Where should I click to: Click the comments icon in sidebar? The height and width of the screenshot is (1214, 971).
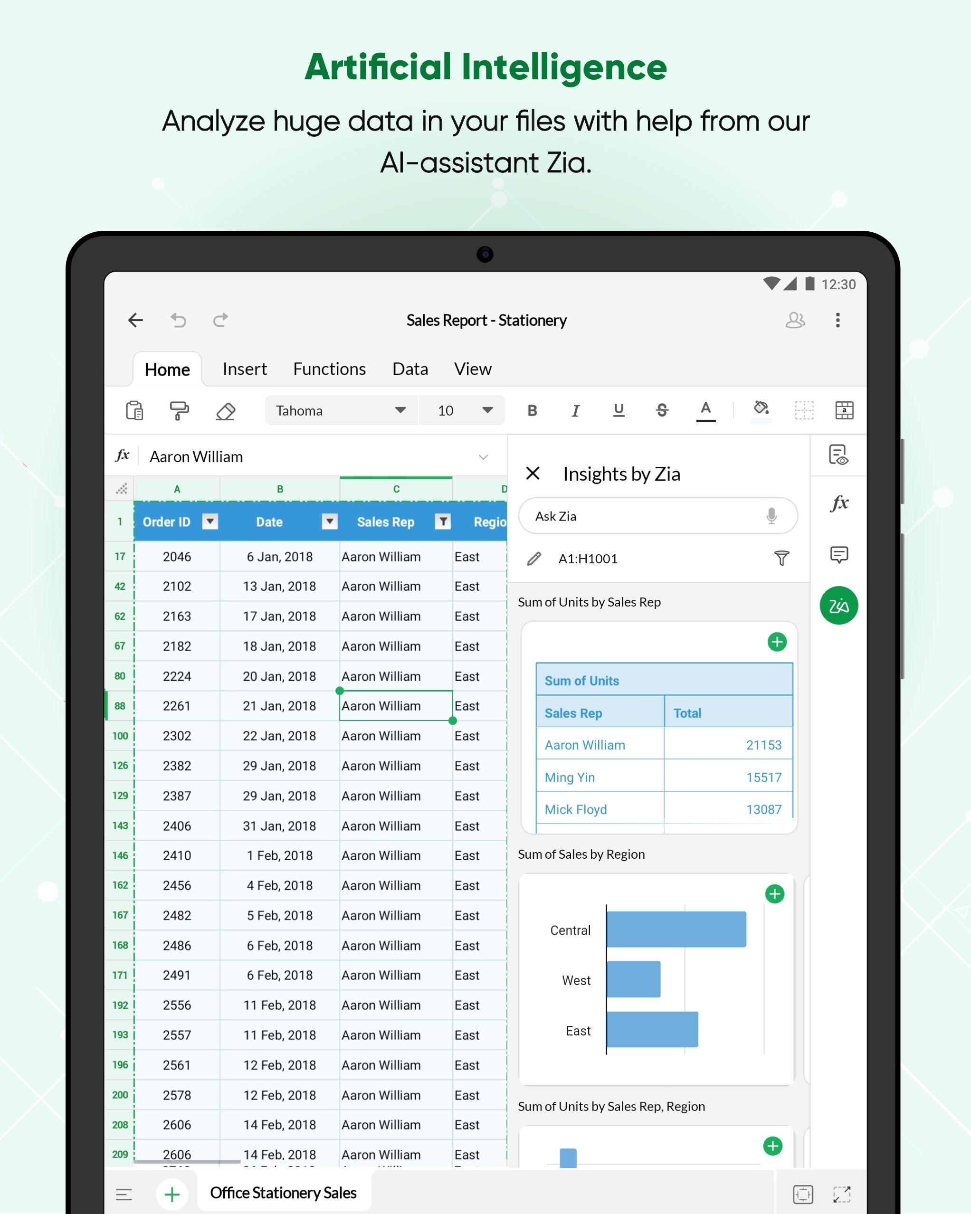pos(838,555)
